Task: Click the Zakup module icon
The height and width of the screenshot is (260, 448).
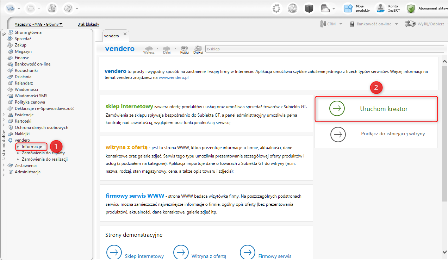Action: pyautogui.click(x=11, y=45)
